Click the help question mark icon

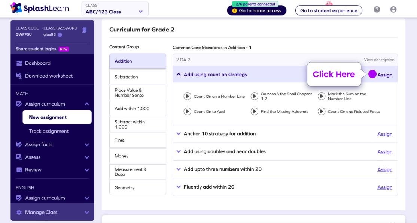pyautogui.click(x=377, y=10)
